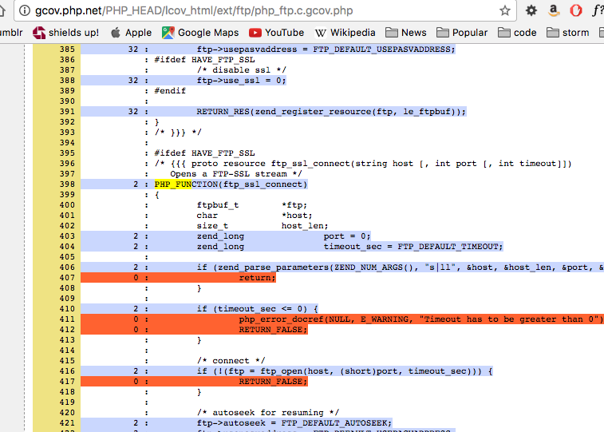Click hit count 32 on line 391

point(133,112)
